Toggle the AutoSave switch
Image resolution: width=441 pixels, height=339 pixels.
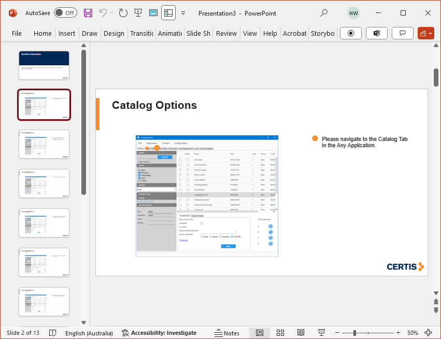pyautogui.click(x=65, y=12)
